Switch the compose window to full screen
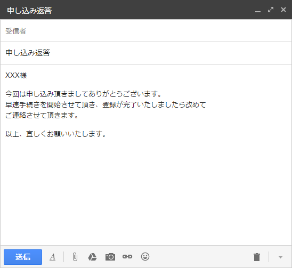 (271, 10)
